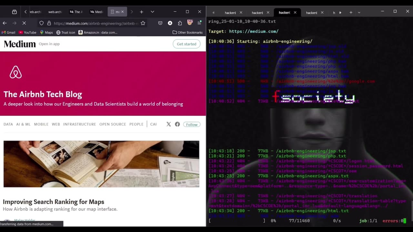Select AI & ML category
The height and width of the screenshot is (232, 413).
23,124
